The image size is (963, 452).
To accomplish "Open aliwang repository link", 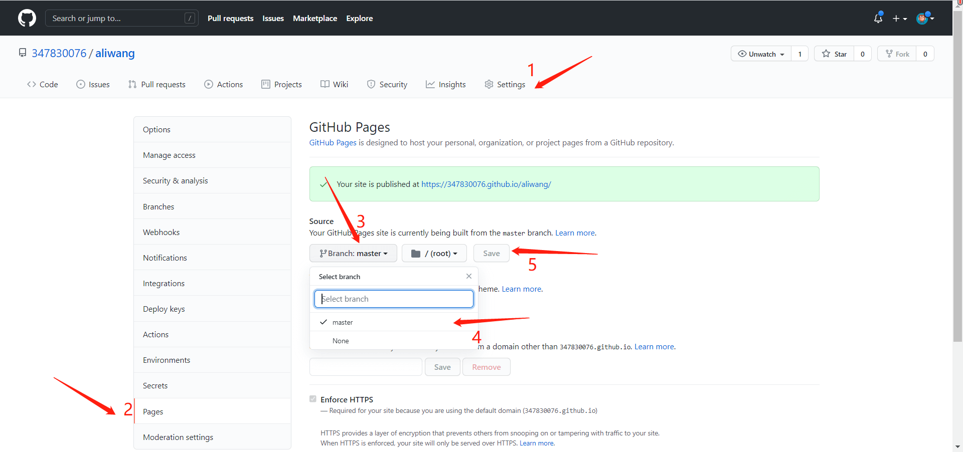I will 115,53.
